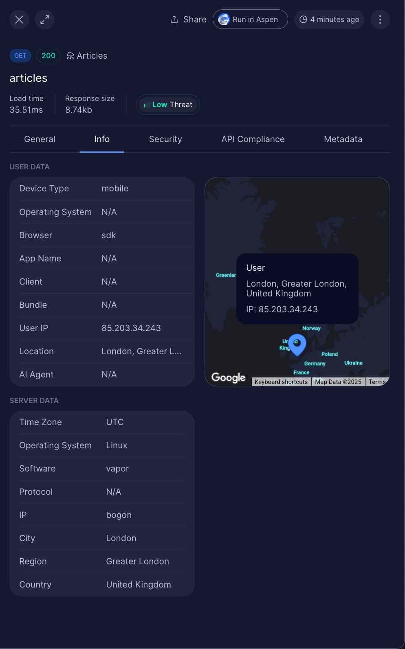Click Map Data ©2025 attribution
This screenshot has width=405, height=649.
pyautogui.click(x=338, y=382)
